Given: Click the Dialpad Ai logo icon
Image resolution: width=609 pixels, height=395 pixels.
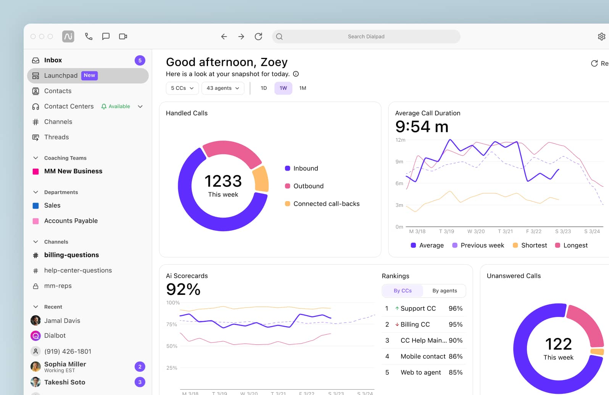Looking at the screenshot, I should pos(68,37).
